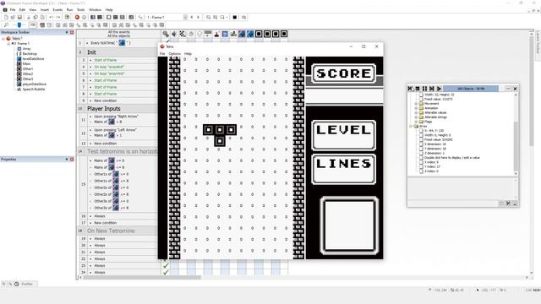The width and height of the screenshot is (541, 304).
Task: Open the Insert menu
Action: (45, 9)
